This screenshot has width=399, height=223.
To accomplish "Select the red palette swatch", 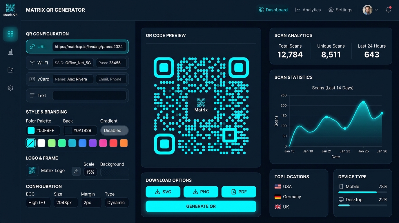I will click(x=113, y=143).
